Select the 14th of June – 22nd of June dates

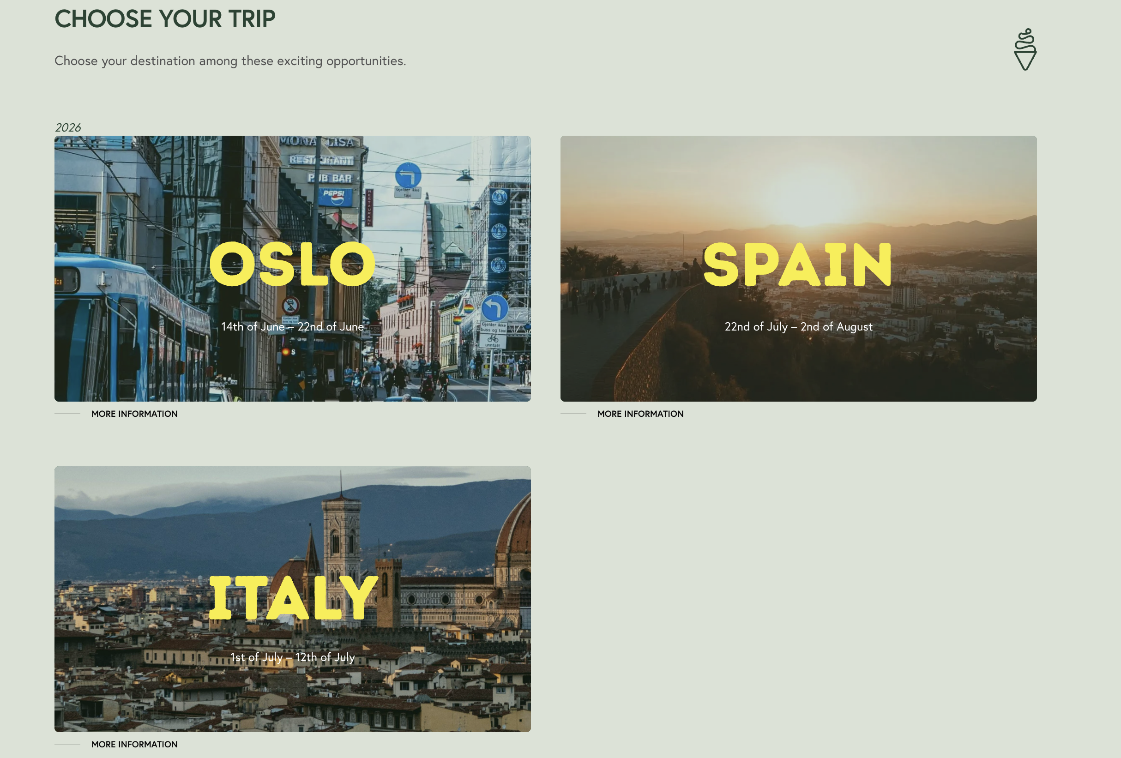pyautogui.click(x=292, y=326)
